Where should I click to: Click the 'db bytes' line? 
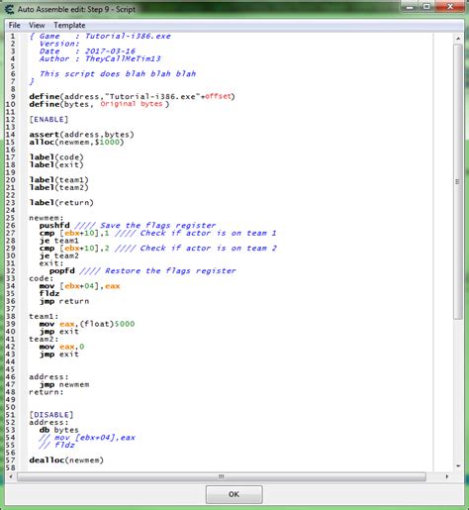[x=59, y=430]
